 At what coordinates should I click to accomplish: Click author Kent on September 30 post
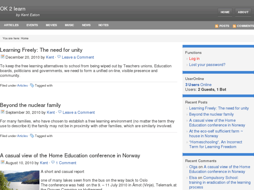51,112
